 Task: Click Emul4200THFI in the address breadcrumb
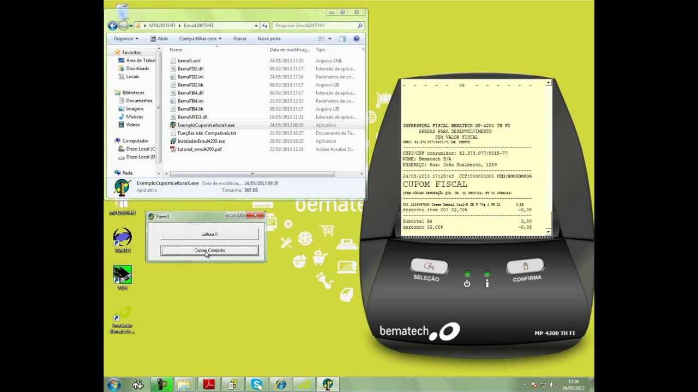point(198,26)
